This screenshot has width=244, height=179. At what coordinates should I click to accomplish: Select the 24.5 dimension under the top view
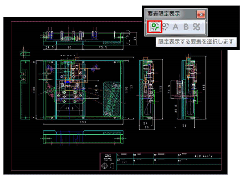pos(50,47)
